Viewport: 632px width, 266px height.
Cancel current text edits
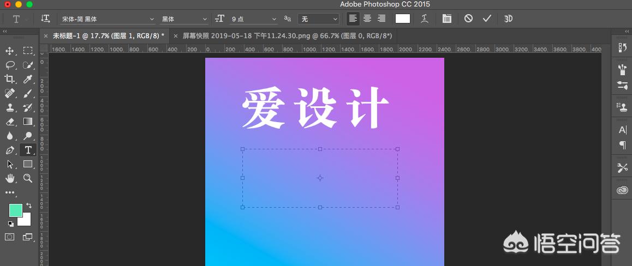(468, 19)
